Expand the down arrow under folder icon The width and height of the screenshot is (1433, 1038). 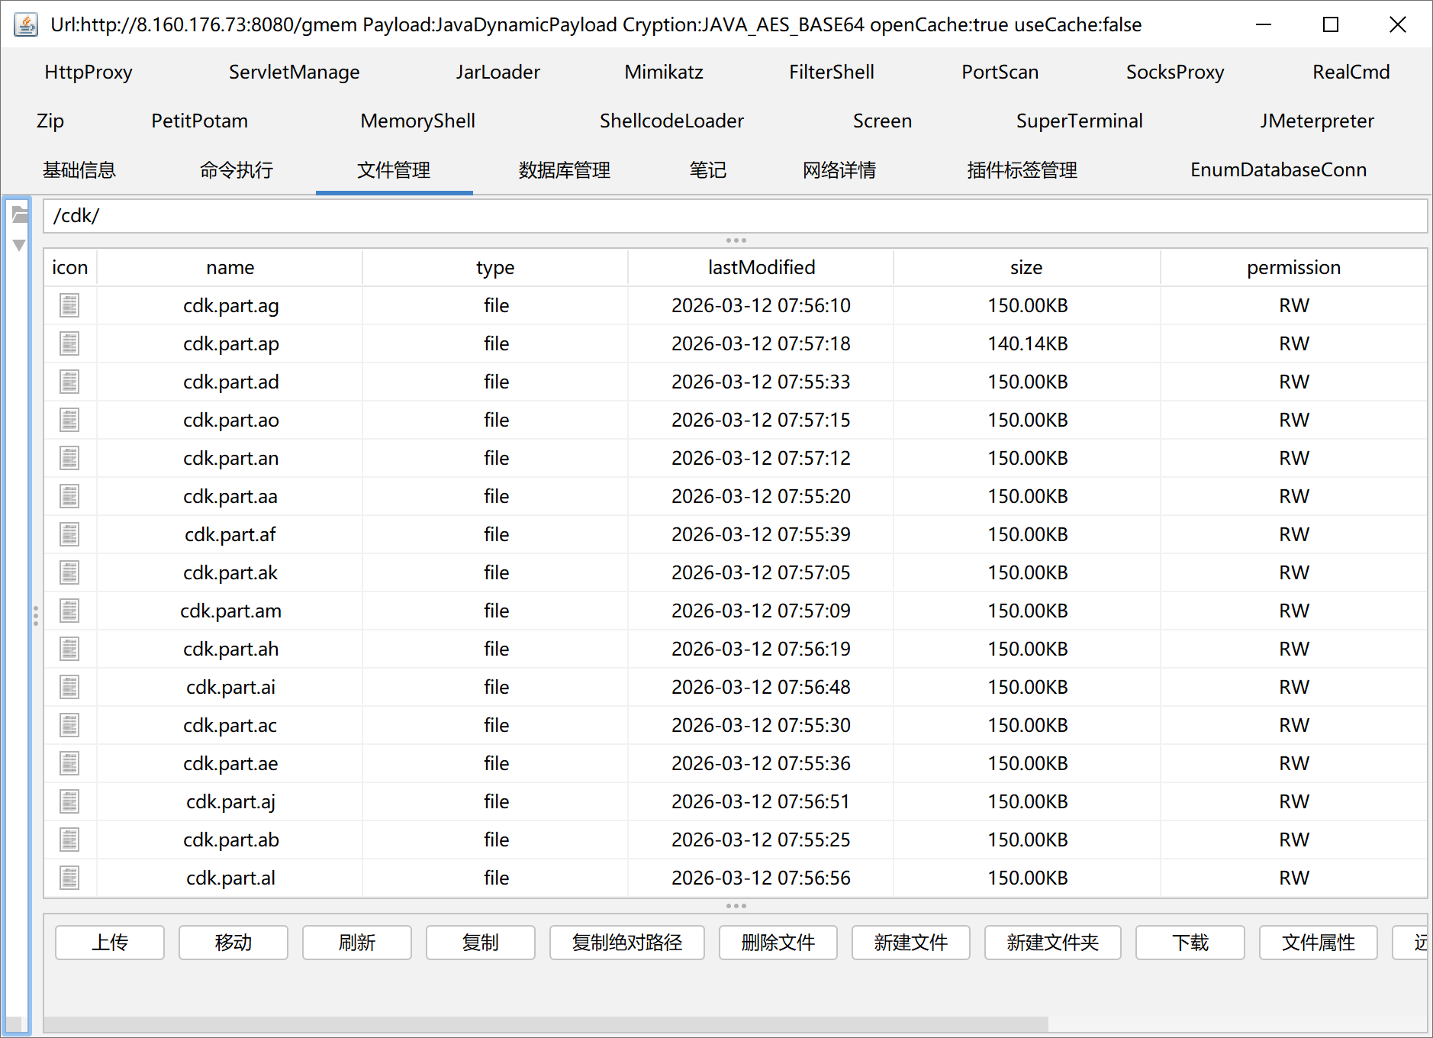20,245
